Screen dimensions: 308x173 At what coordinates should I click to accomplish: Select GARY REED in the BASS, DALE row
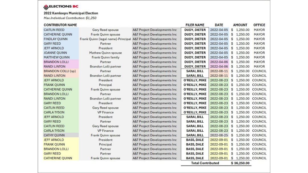click(52, 154)
